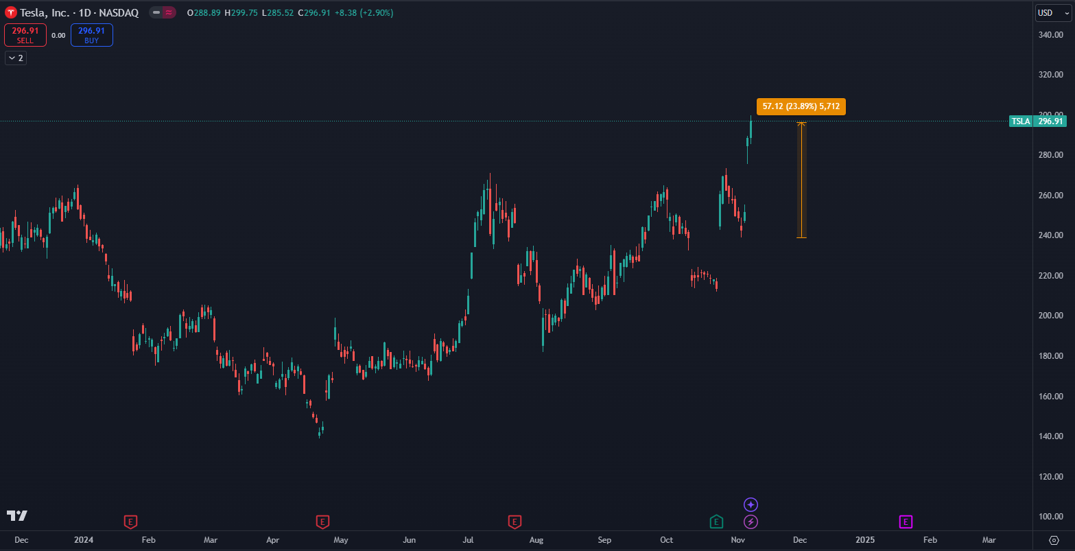Click the gray dash status icon beside NASDAQ
The height and width of the screenshot is (551, 1075).
click(x=156, y=13)
